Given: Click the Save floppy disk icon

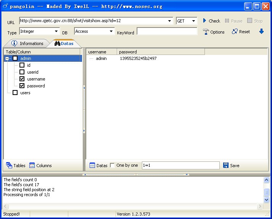Looking at the screenshot, I should point(226,165).
